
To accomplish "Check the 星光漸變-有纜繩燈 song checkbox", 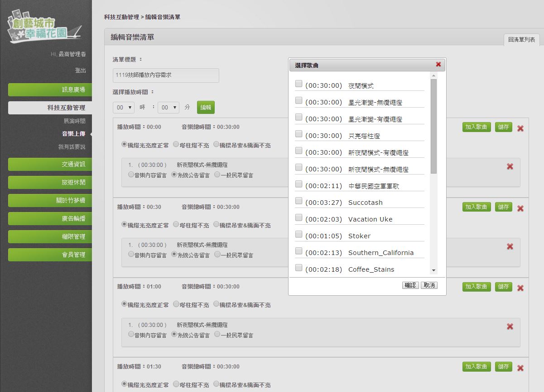I will tap(298, 117).
